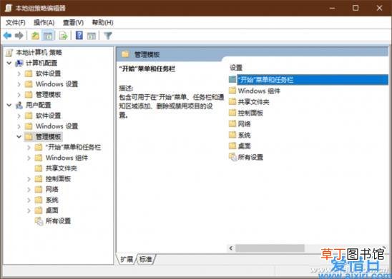This screenshot has height=279, width=392.
Task: Expand the Windows 组件 tree node
Action: (x=29, y=158)
